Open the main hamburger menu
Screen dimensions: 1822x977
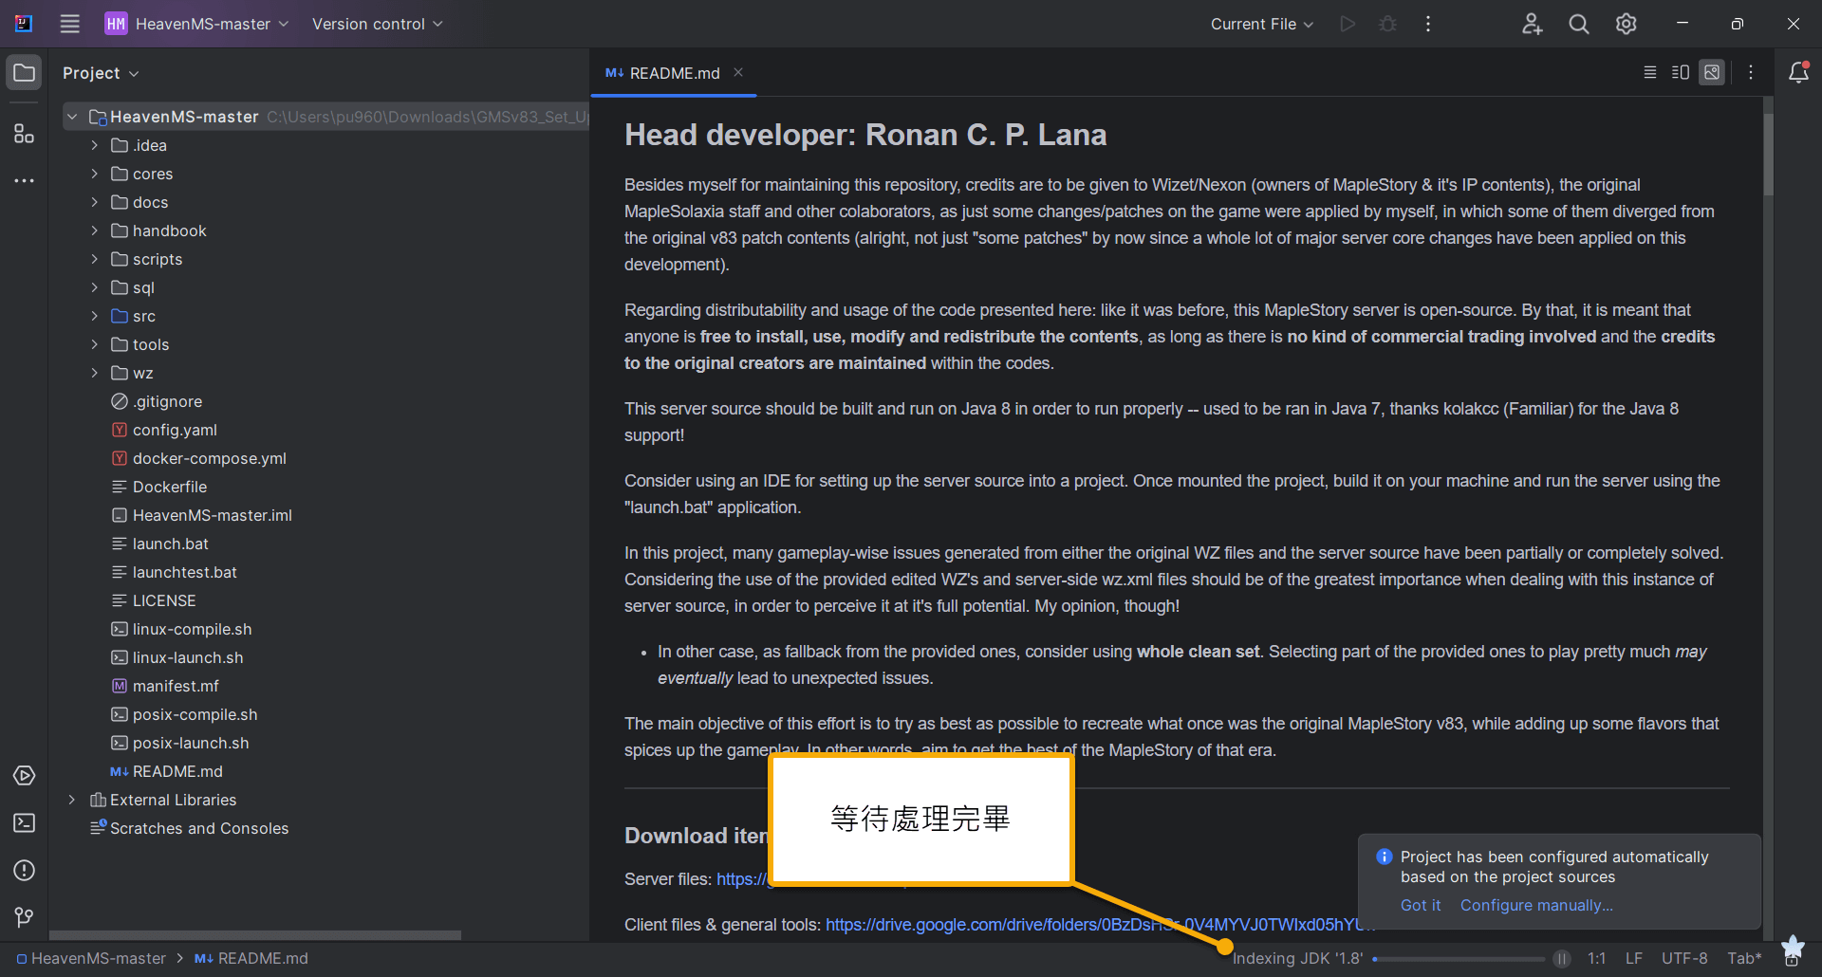pos(70,24)
